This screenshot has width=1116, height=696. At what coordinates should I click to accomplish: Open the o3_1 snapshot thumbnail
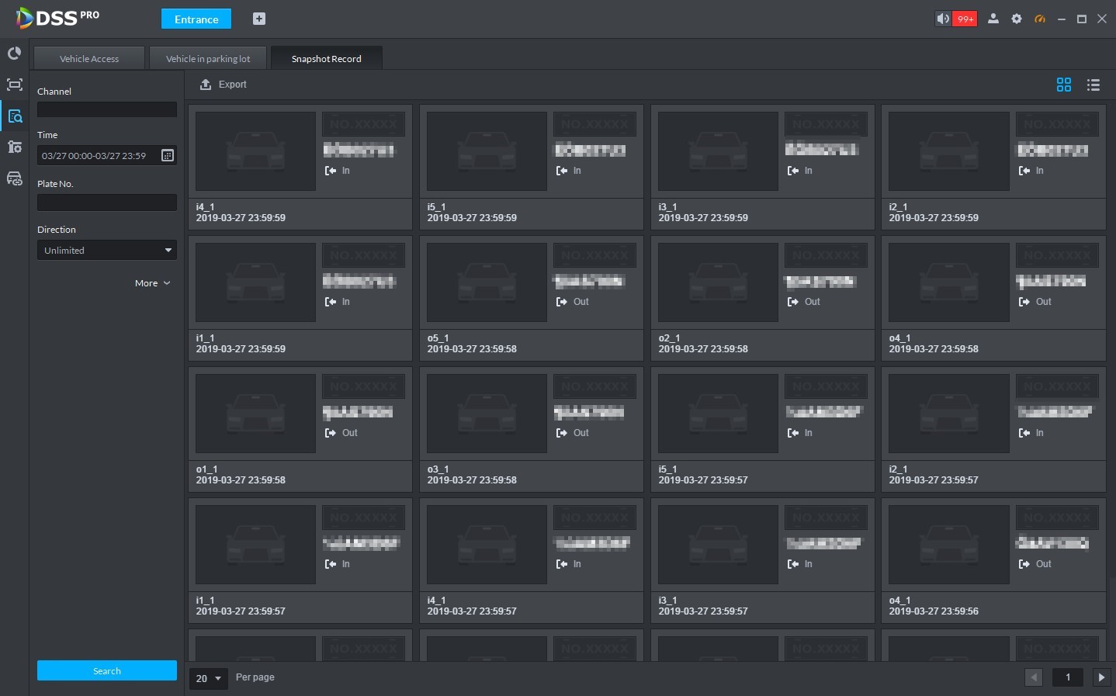pos(487,414)
